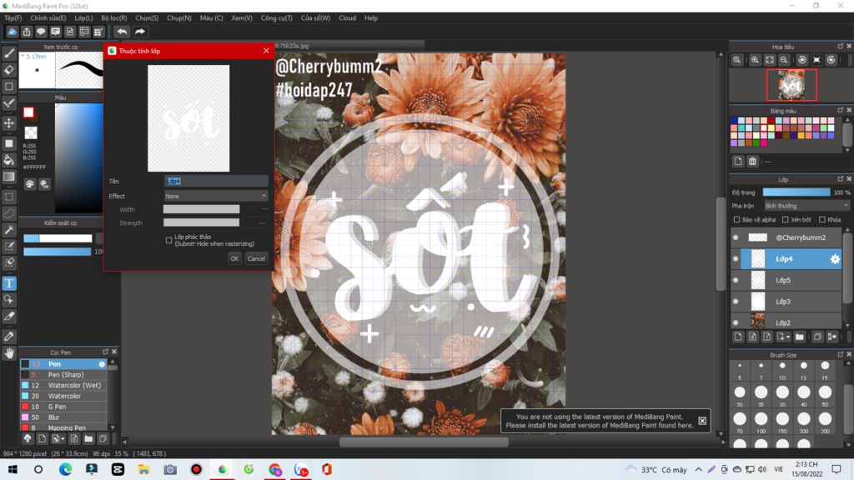Viewport: 854px width, 480px height.
Task: Click the horizontal canvas scrollbar
Action: [x=424, y=442]
